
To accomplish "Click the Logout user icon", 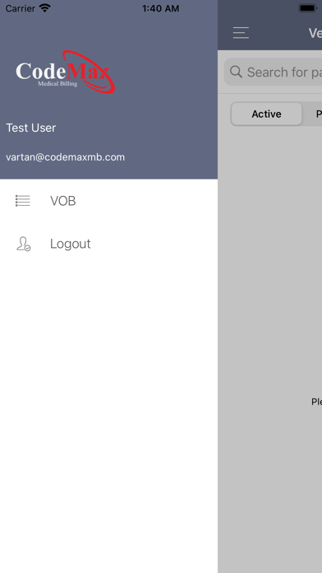I will pos(23,244).
